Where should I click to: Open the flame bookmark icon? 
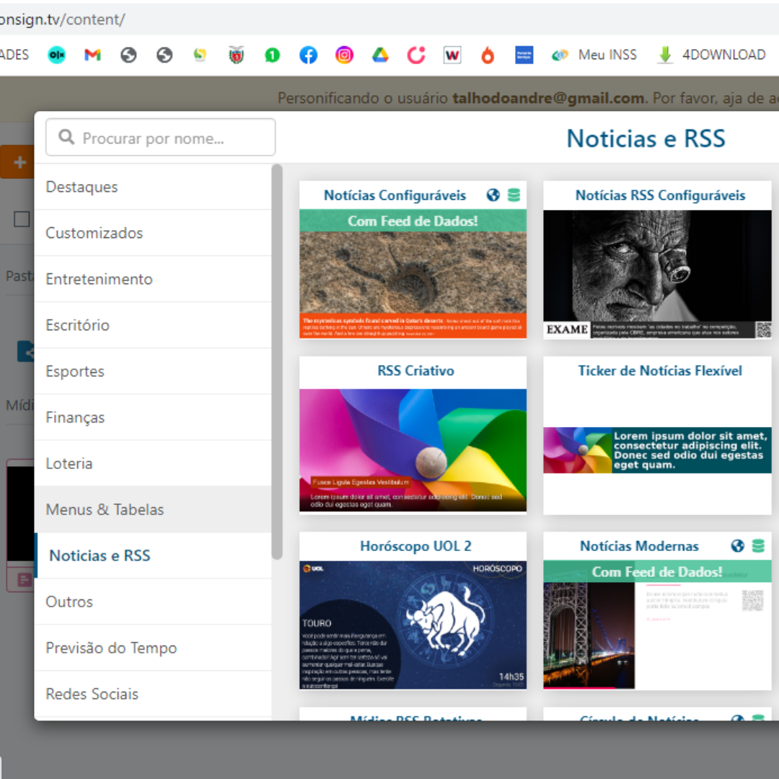(488, 55)
